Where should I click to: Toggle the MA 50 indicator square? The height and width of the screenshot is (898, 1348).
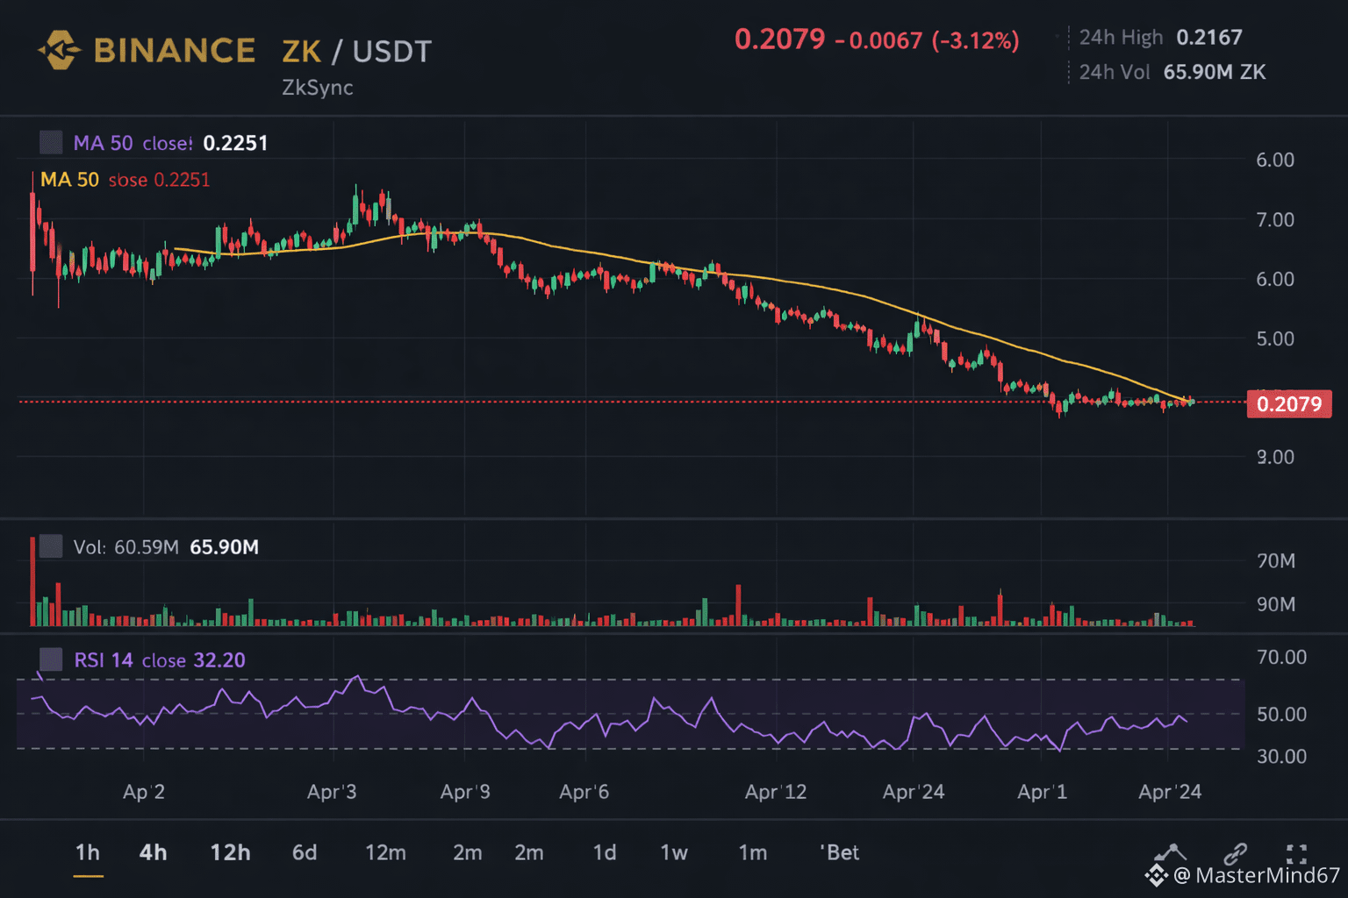click(52, 142)
